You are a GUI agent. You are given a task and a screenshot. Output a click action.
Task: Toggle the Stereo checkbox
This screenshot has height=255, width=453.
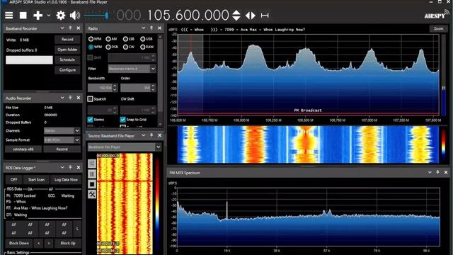[90, 120]
